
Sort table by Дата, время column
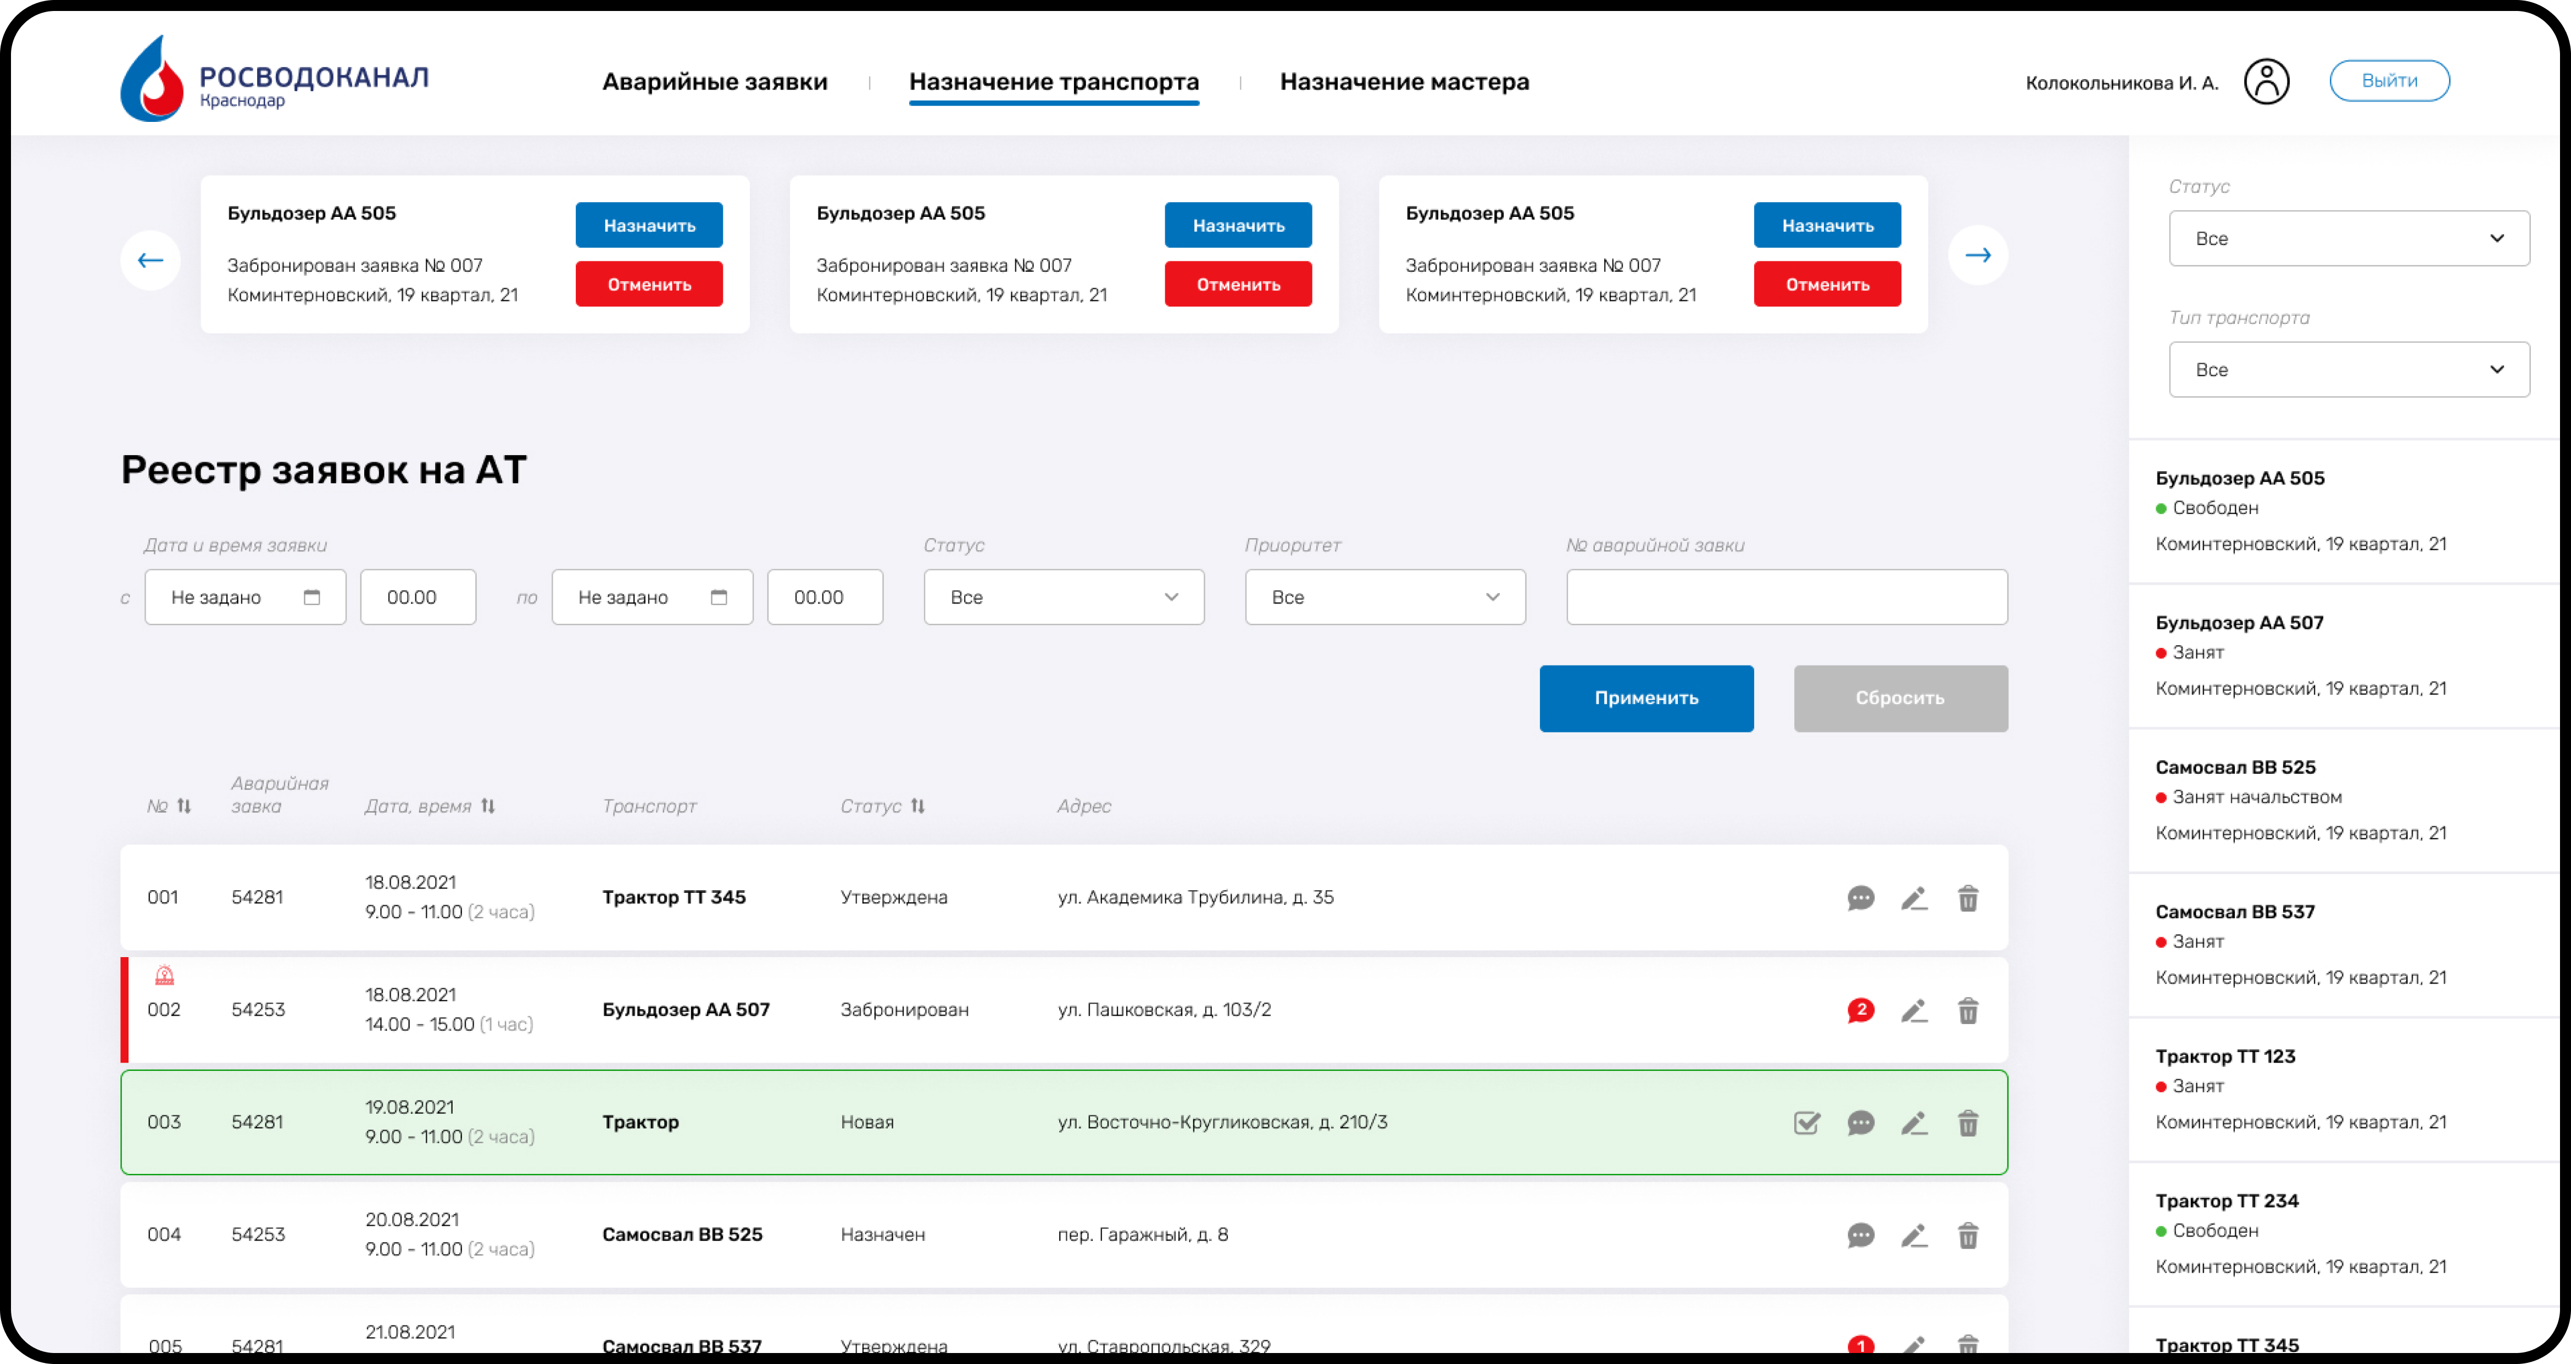tap(487, 806)
